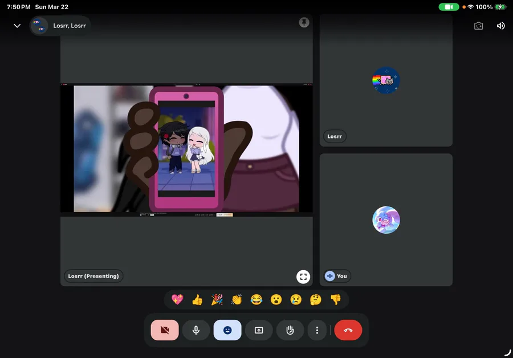Viewport: 513px width, 358px height.
Task: Hang up with the red end call button
Action: click(348, 330)
